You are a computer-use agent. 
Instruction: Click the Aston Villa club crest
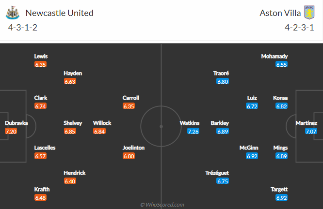pos(308,12)
